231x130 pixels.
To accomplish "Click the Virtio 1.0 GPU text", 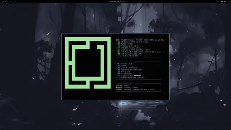I will [x=127, y=44].
